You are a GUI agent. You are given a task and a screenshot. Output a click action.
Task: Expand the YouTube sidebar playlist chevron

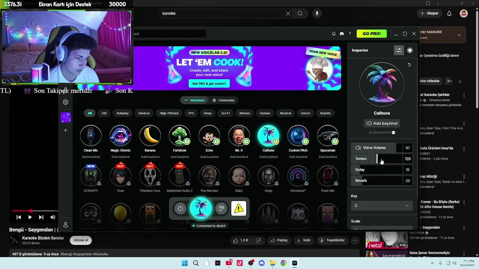(x=459, y=35)
